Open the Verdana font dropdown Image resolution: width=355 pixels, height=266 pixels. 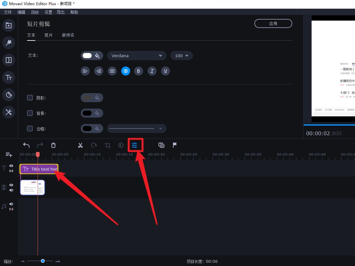137,56
